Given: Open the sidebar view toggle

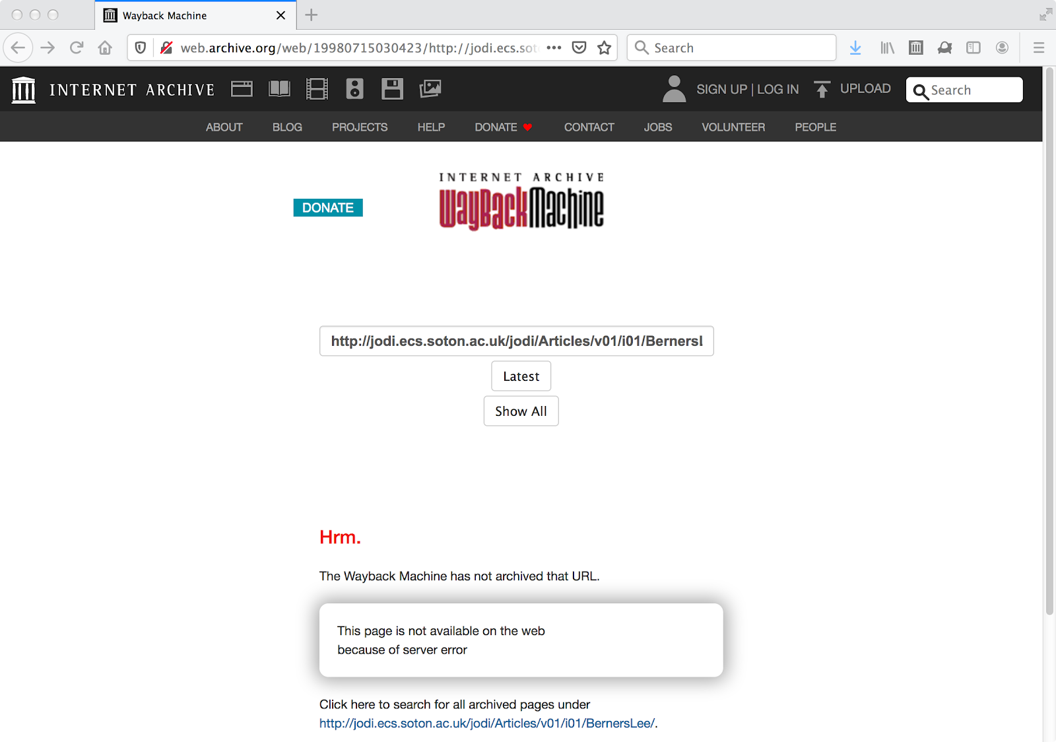Looking at the screenshot, I should click(973, 48).
